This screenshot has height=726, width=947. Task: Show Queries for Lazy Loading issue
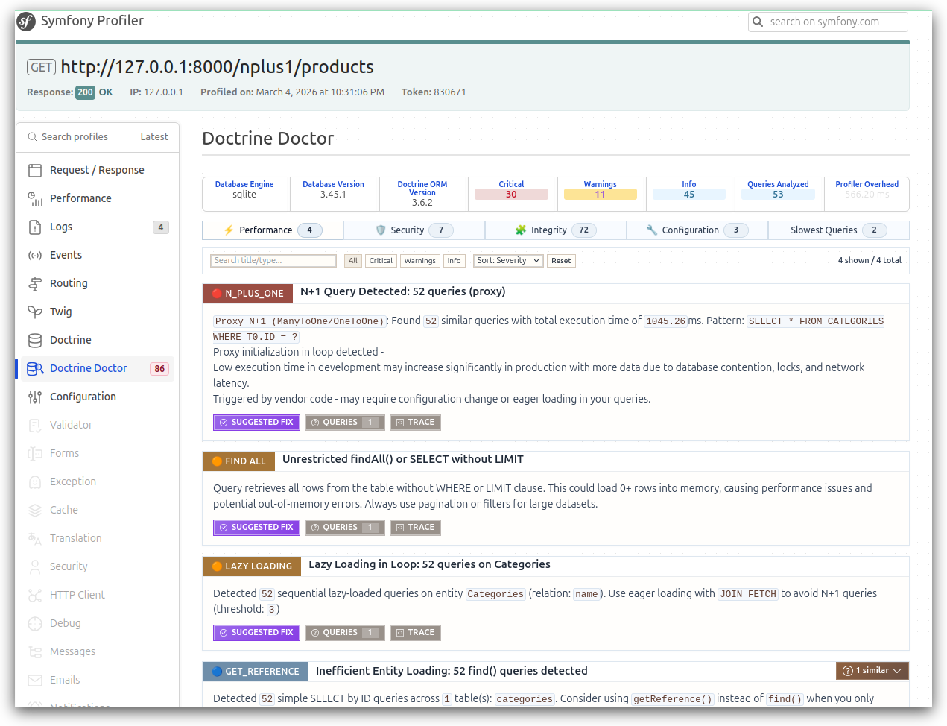pyautogui.click(x=345, y=633)
